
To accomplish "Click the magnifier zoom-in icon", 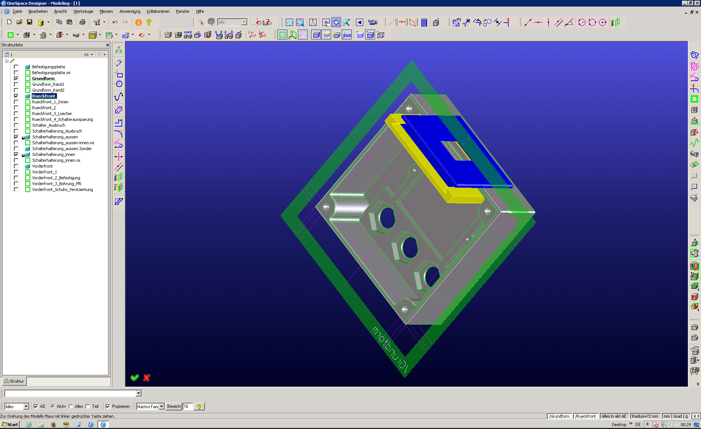I will tap(346, 22).
